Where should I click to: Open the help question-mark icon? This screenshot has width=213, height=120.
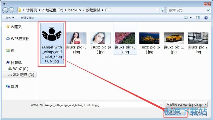(206, 18)
